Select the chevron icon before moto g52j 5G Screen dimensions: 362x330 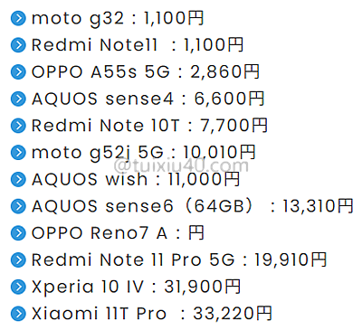(18, 153)
